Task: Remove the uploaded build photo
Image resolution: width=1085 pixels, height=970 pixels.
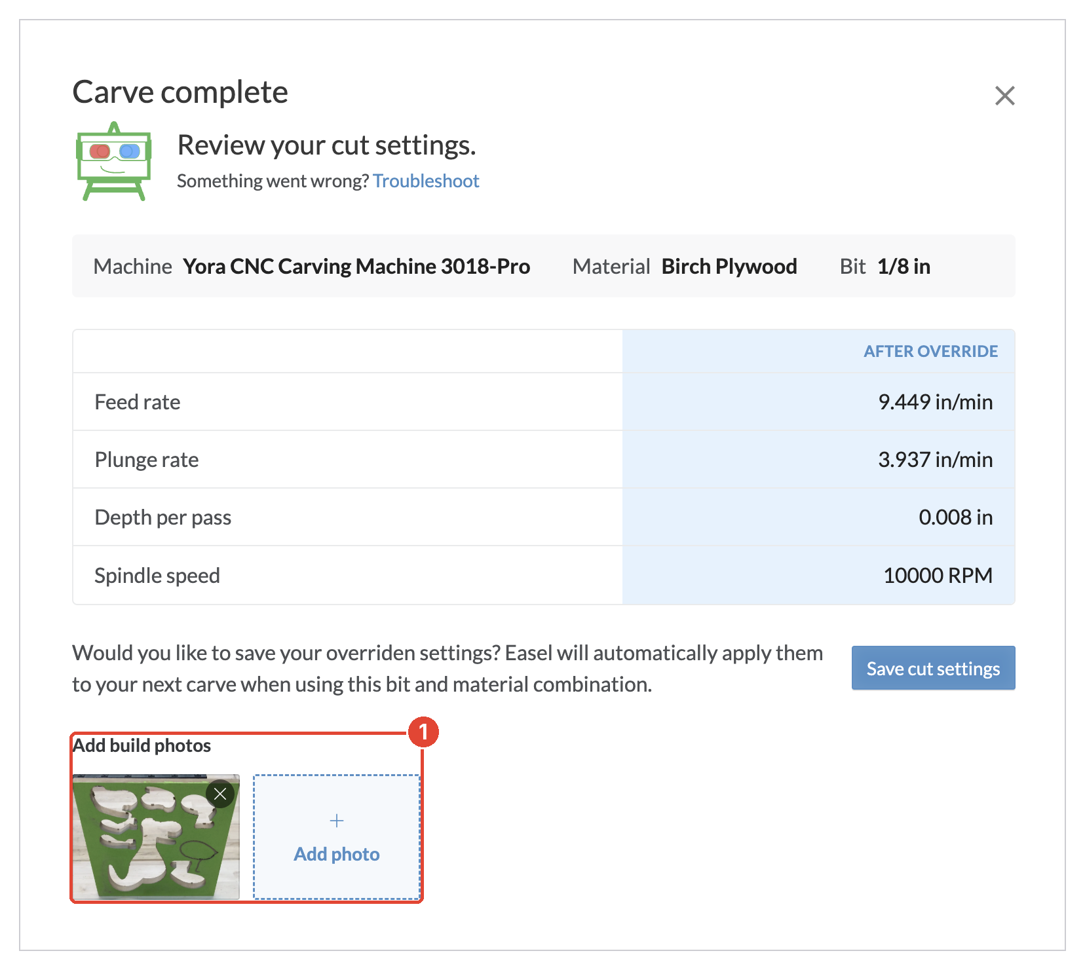Action: coord(220,794)
